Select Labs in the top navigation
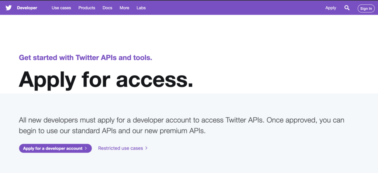Image resolution: width=378 pixels, height=173 pixels. pyautogui.click(x=141, y=8)
